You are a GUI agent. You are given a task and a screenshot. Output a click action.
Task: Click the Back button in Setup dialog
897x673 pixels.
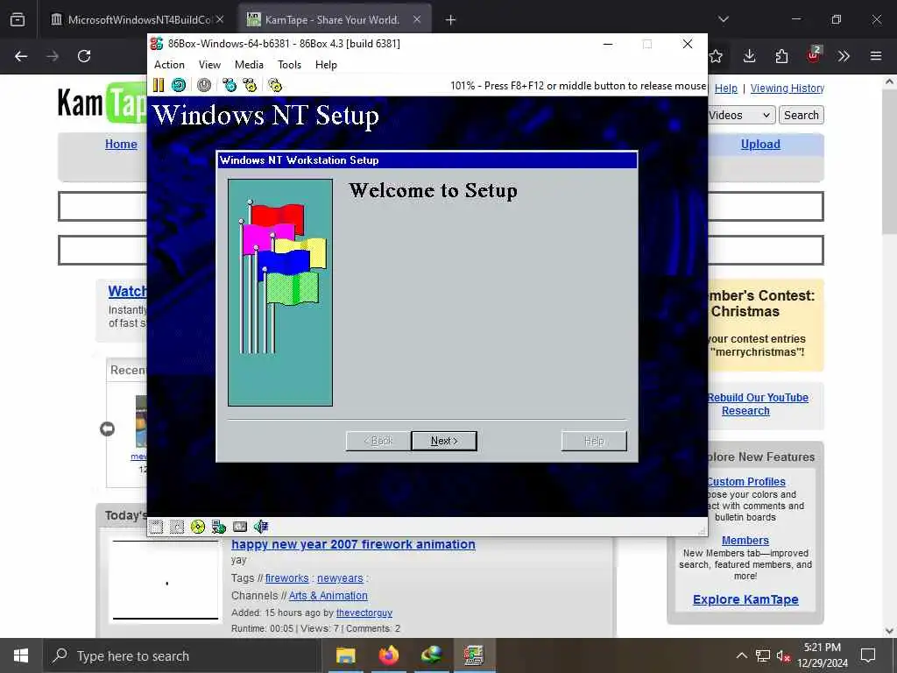[x=378, y=441]
